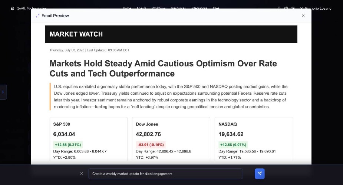Open the help question mark icon

[x=286, y=8]
